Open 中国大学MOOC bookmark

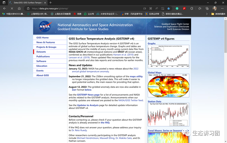coord(13,14)
